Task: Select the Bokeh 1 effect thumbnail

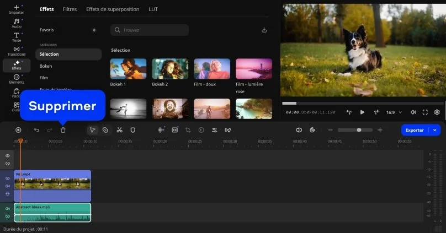Action: [129, 69]
